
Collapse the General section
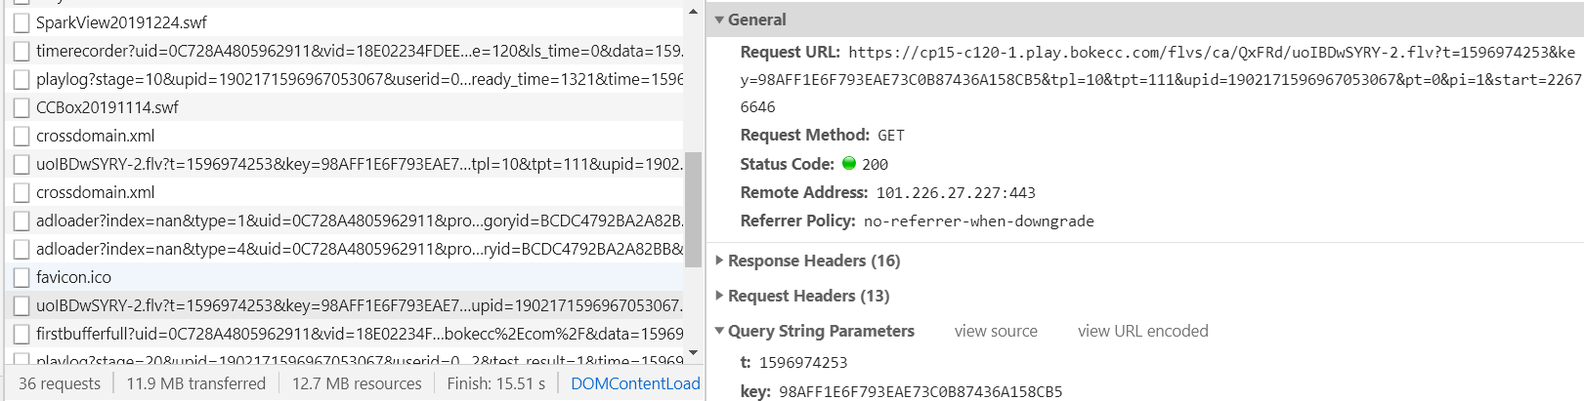click(x=720, y=20)
